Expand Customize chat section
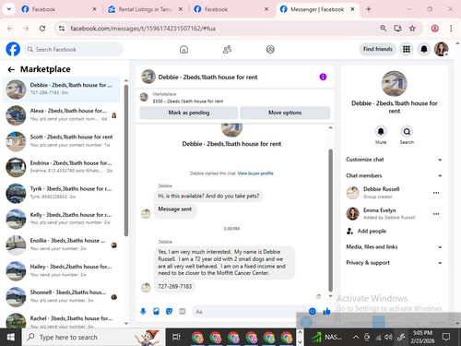 (395, 160)
